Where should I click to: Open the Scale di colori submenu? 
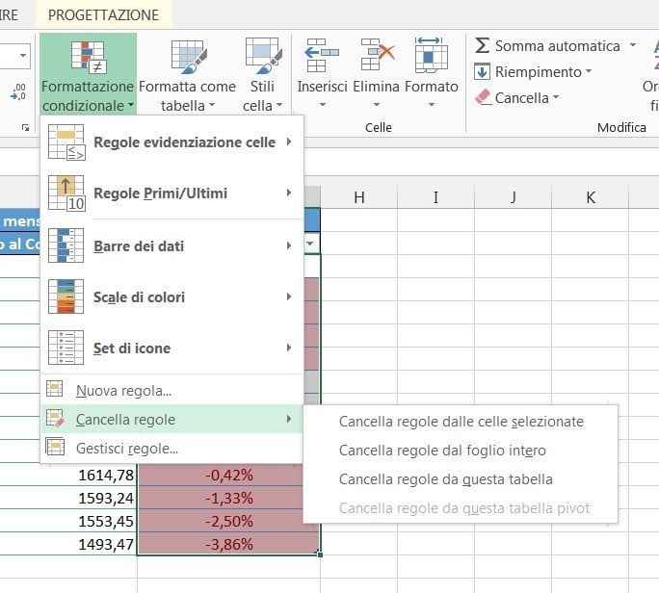(x=171, y=296)
